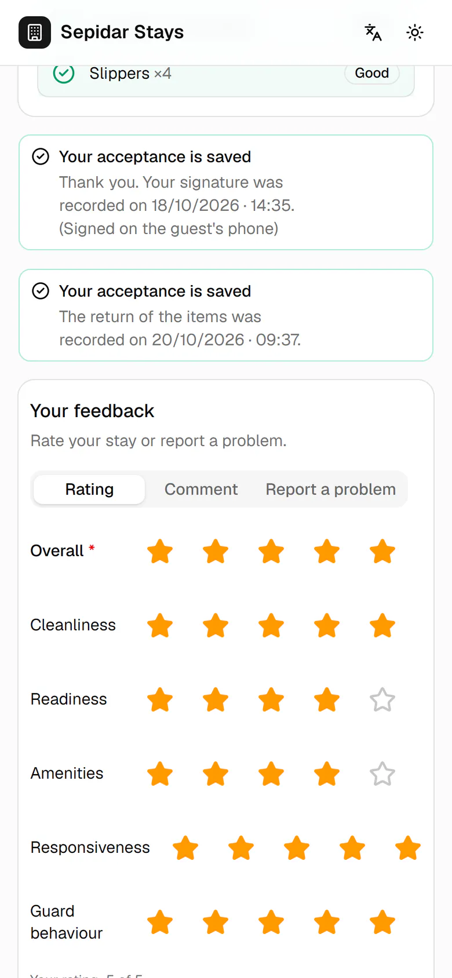Click the Sepidar Stays title

122,32
